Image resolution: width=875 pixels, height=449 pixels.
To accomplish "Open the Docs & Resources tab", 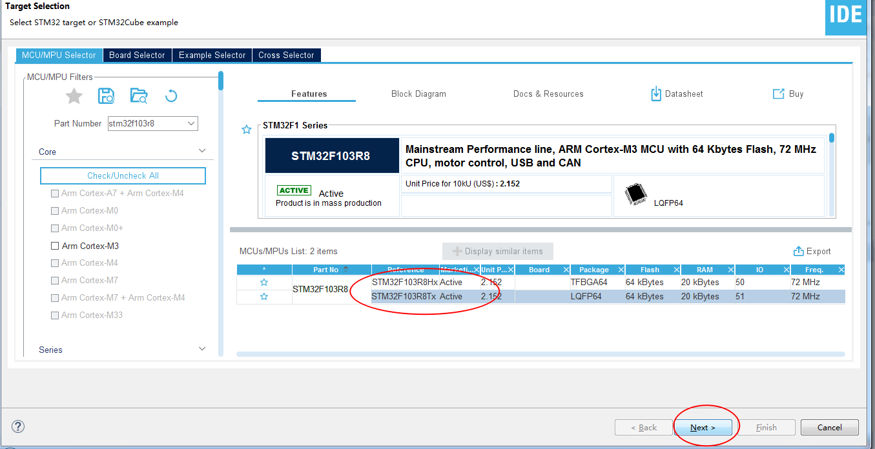I will pos(548,94).
